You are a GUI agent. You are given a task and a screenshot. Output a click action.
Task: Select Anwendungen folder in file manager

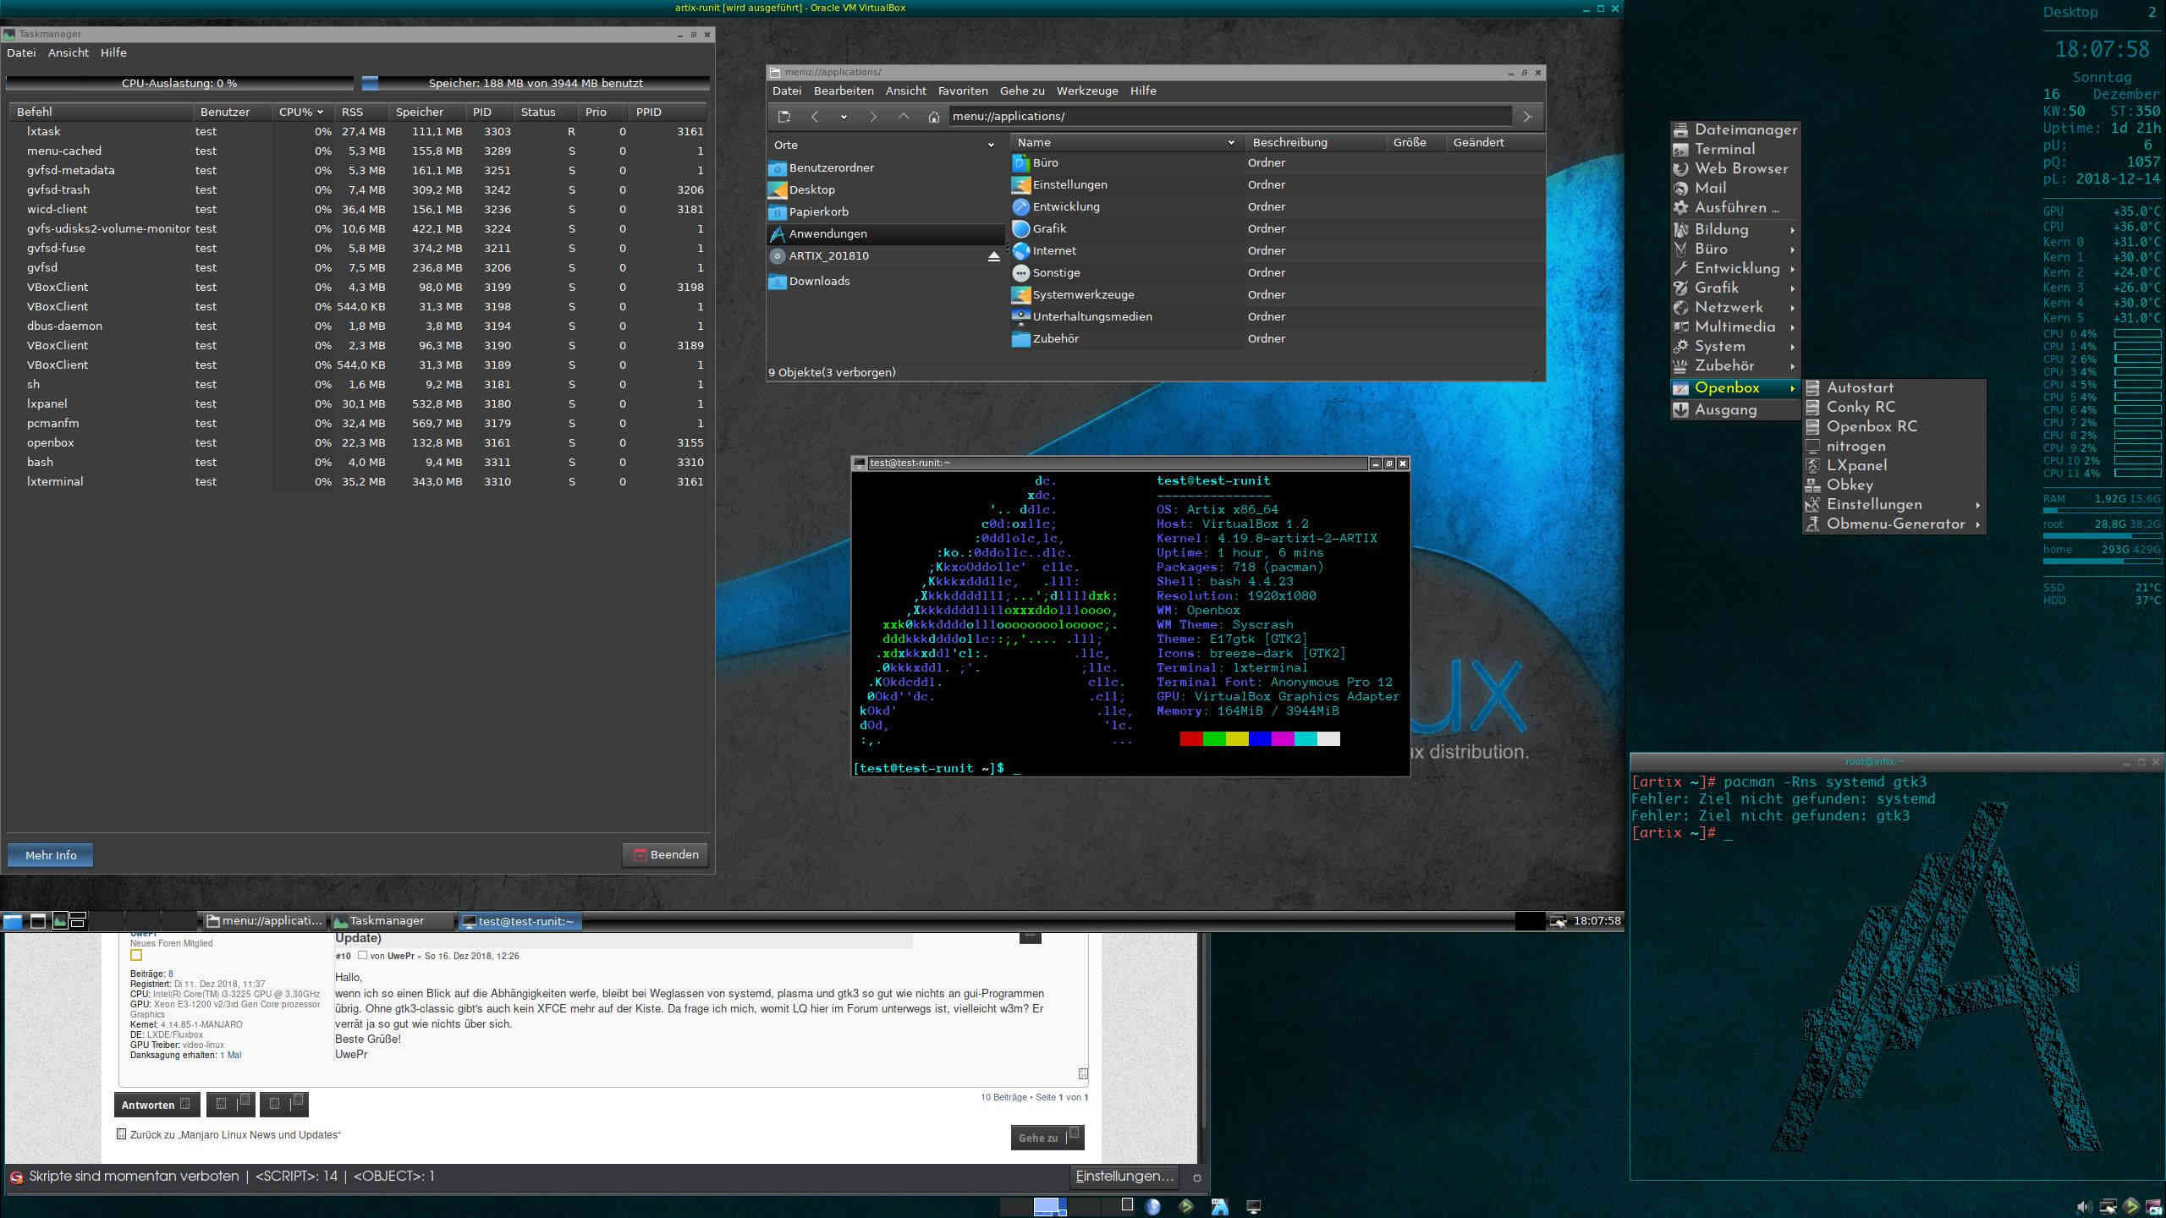(x=828, y=233)
